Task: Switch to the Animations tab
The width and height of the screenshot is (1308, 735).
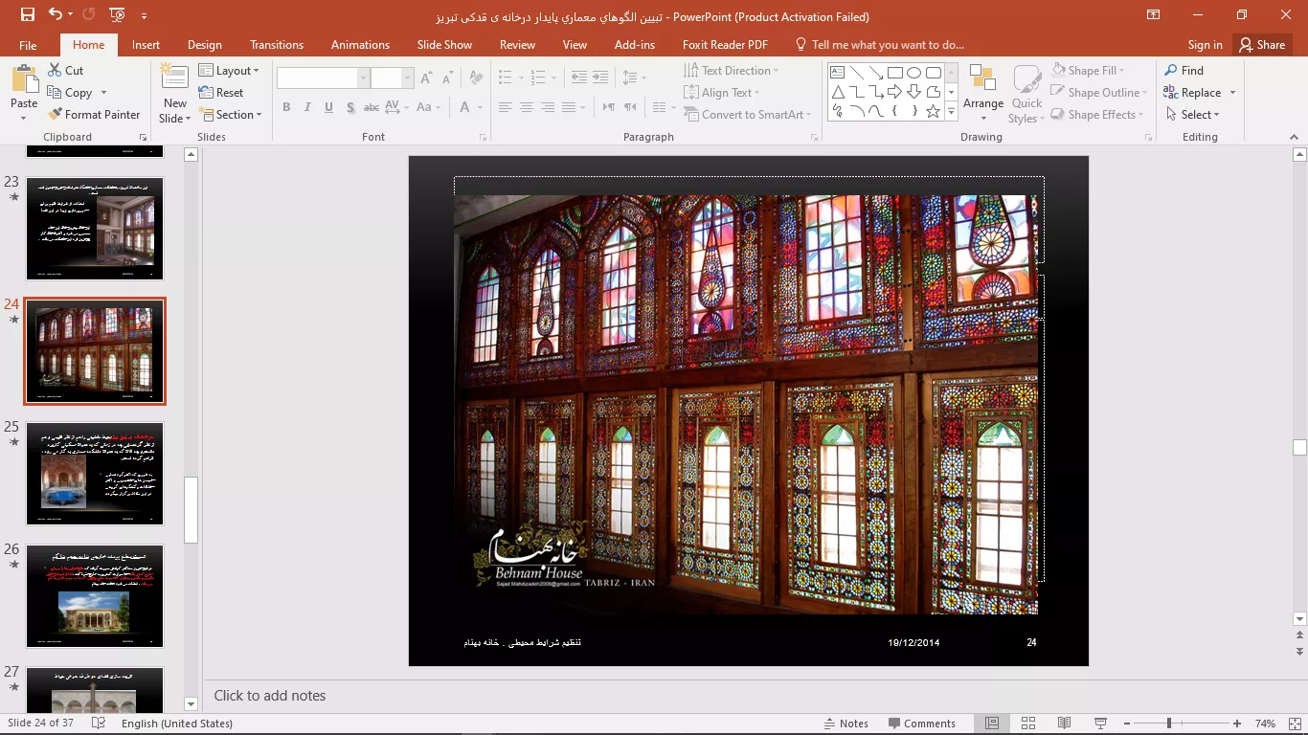Action: [x=360, y=44]
